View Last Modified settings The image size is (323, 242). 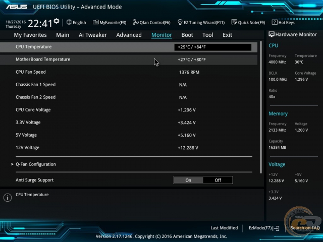point(224,228)
